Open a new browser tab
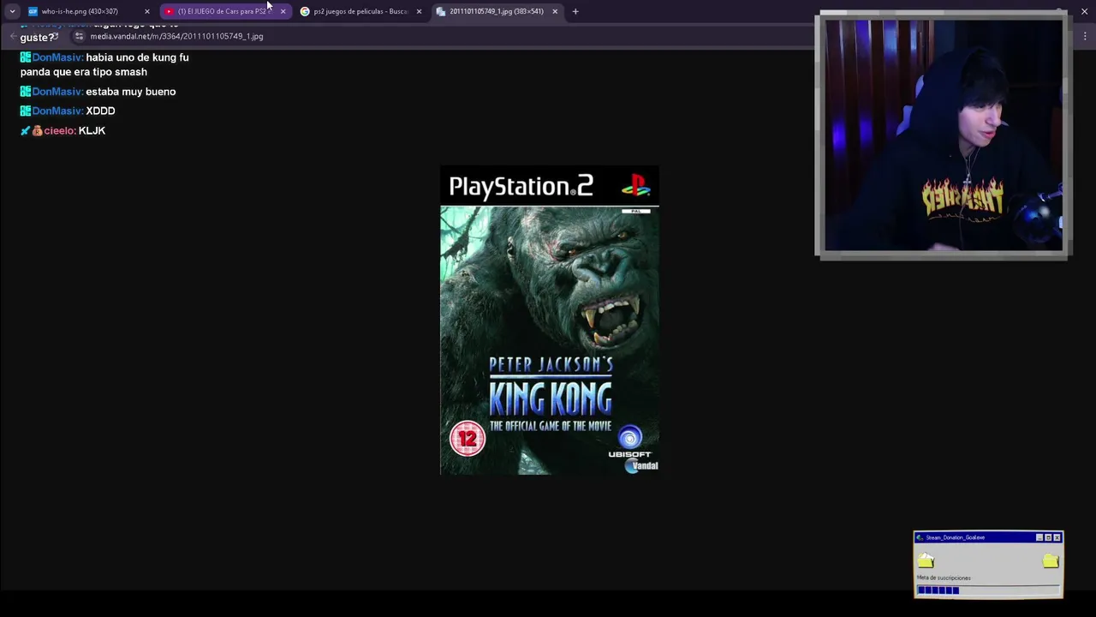 [x=575, y=11]
